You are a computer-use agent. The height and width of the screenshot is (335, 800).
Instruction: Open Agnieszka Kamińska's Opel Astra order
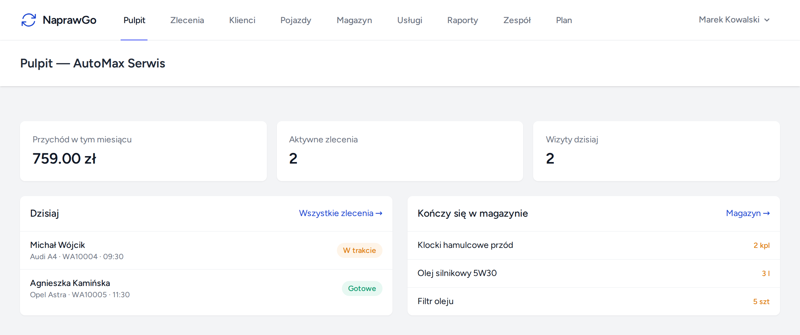pyautogui.click(x=206, y=288)
